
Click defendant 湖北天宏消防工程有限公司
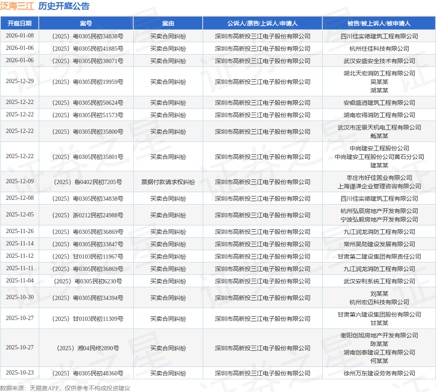click(379, 73)
